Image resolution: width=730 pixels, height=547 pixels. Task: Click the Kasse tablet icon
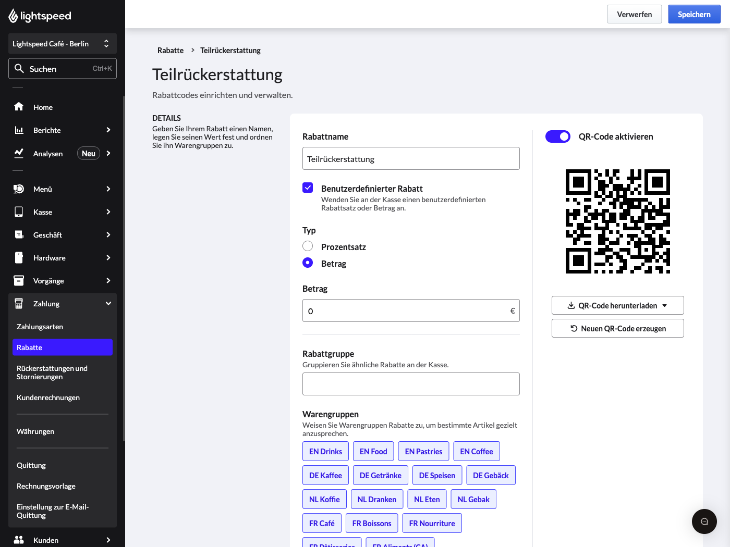pos(19,212)
